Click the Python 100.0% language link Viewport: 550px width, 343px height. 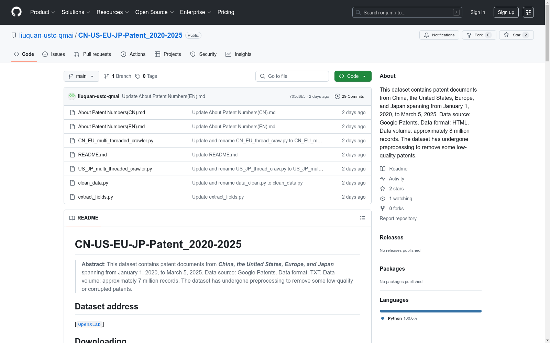tap(399, 318)
